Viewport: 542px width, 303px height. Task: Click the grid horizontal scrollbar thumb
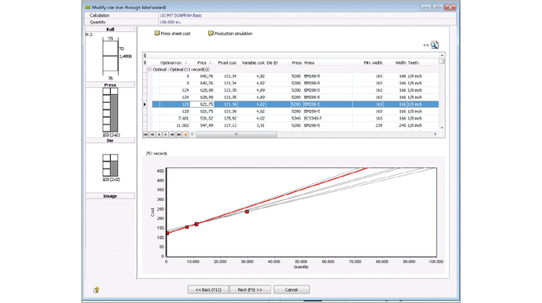pyautogui.click(x=237, y=134)
